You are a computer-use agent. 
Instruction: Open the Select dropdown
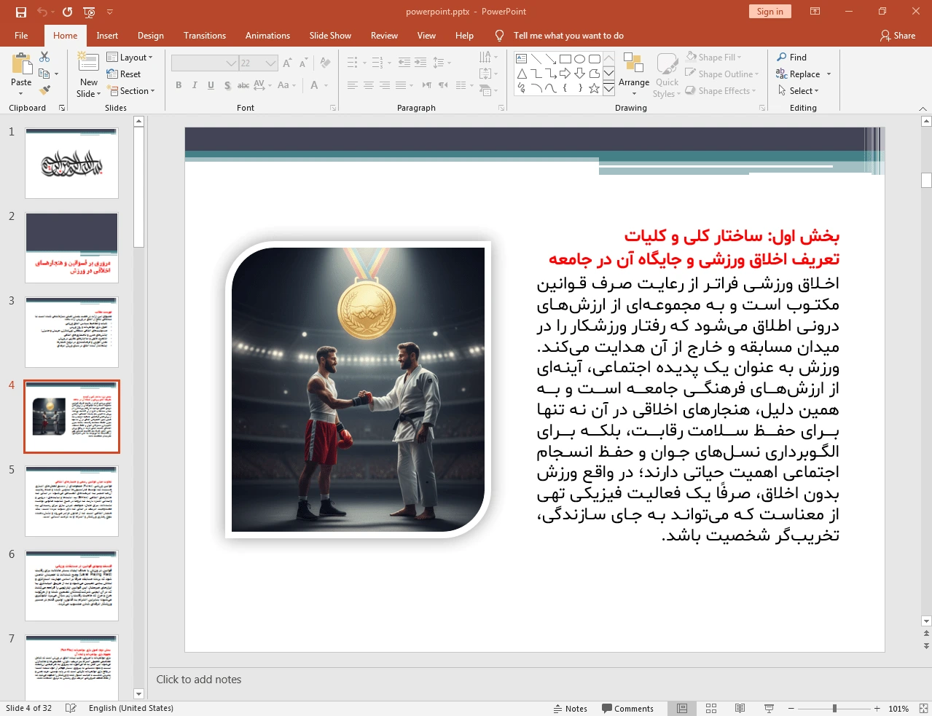point(798,90)
